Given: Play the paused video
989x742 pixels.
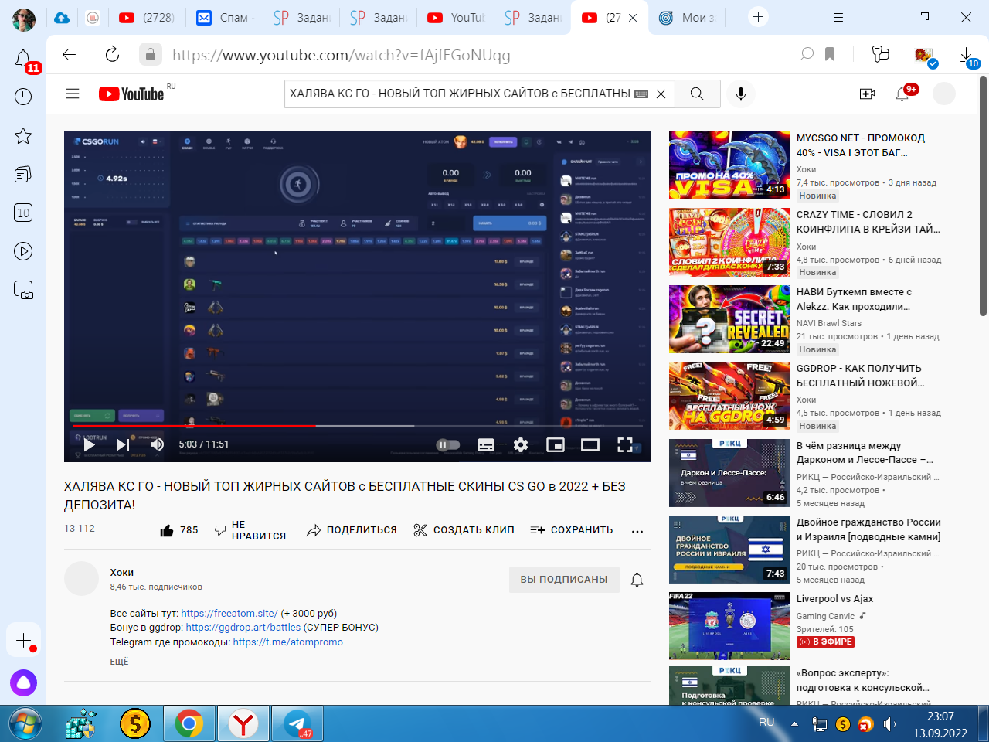Looking at the screenshot, I should click(89, 444).
